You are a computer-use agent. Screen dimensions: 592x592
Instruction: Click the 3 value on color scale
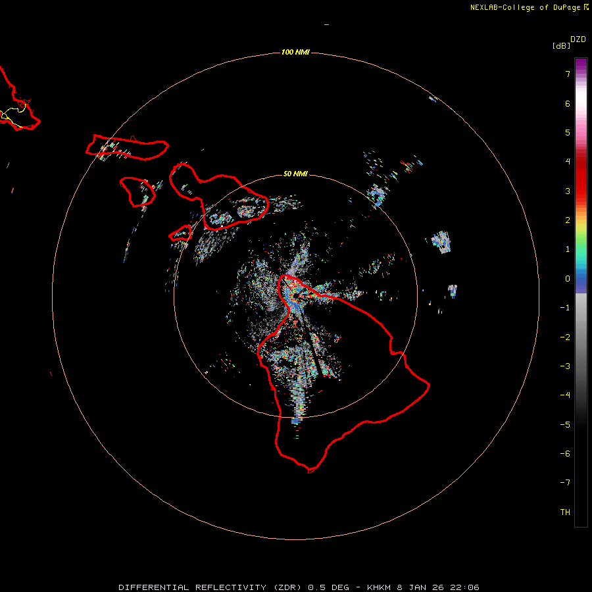[x=568, y=191]
